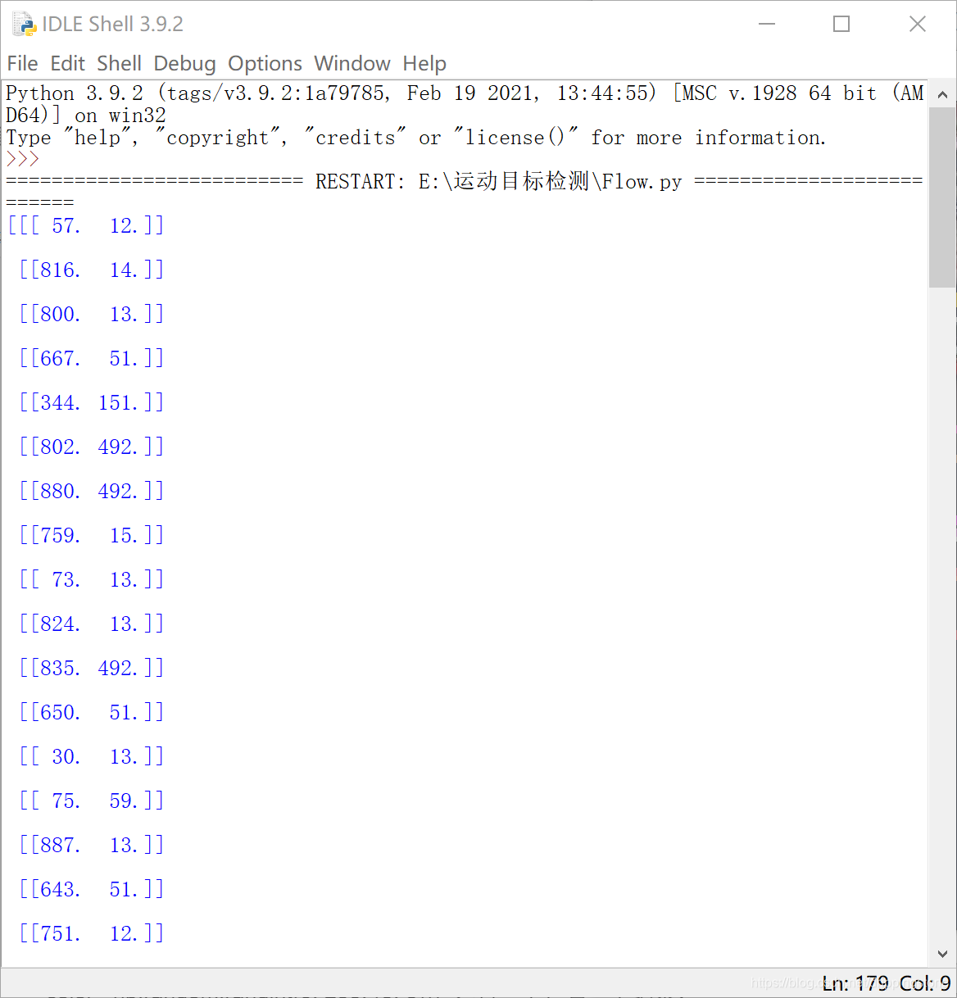
Task: Click the scrollbar up arrow
Action: 942,93
